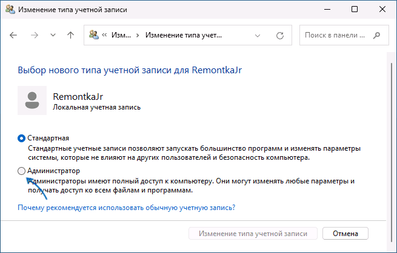Click the search magnifier icon
This screenshot has width=397, height=253.
[376, 35]
